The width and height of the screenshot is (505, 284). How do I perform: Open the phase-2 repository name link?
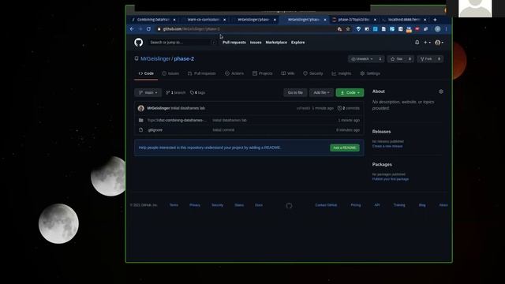(184, 58)
